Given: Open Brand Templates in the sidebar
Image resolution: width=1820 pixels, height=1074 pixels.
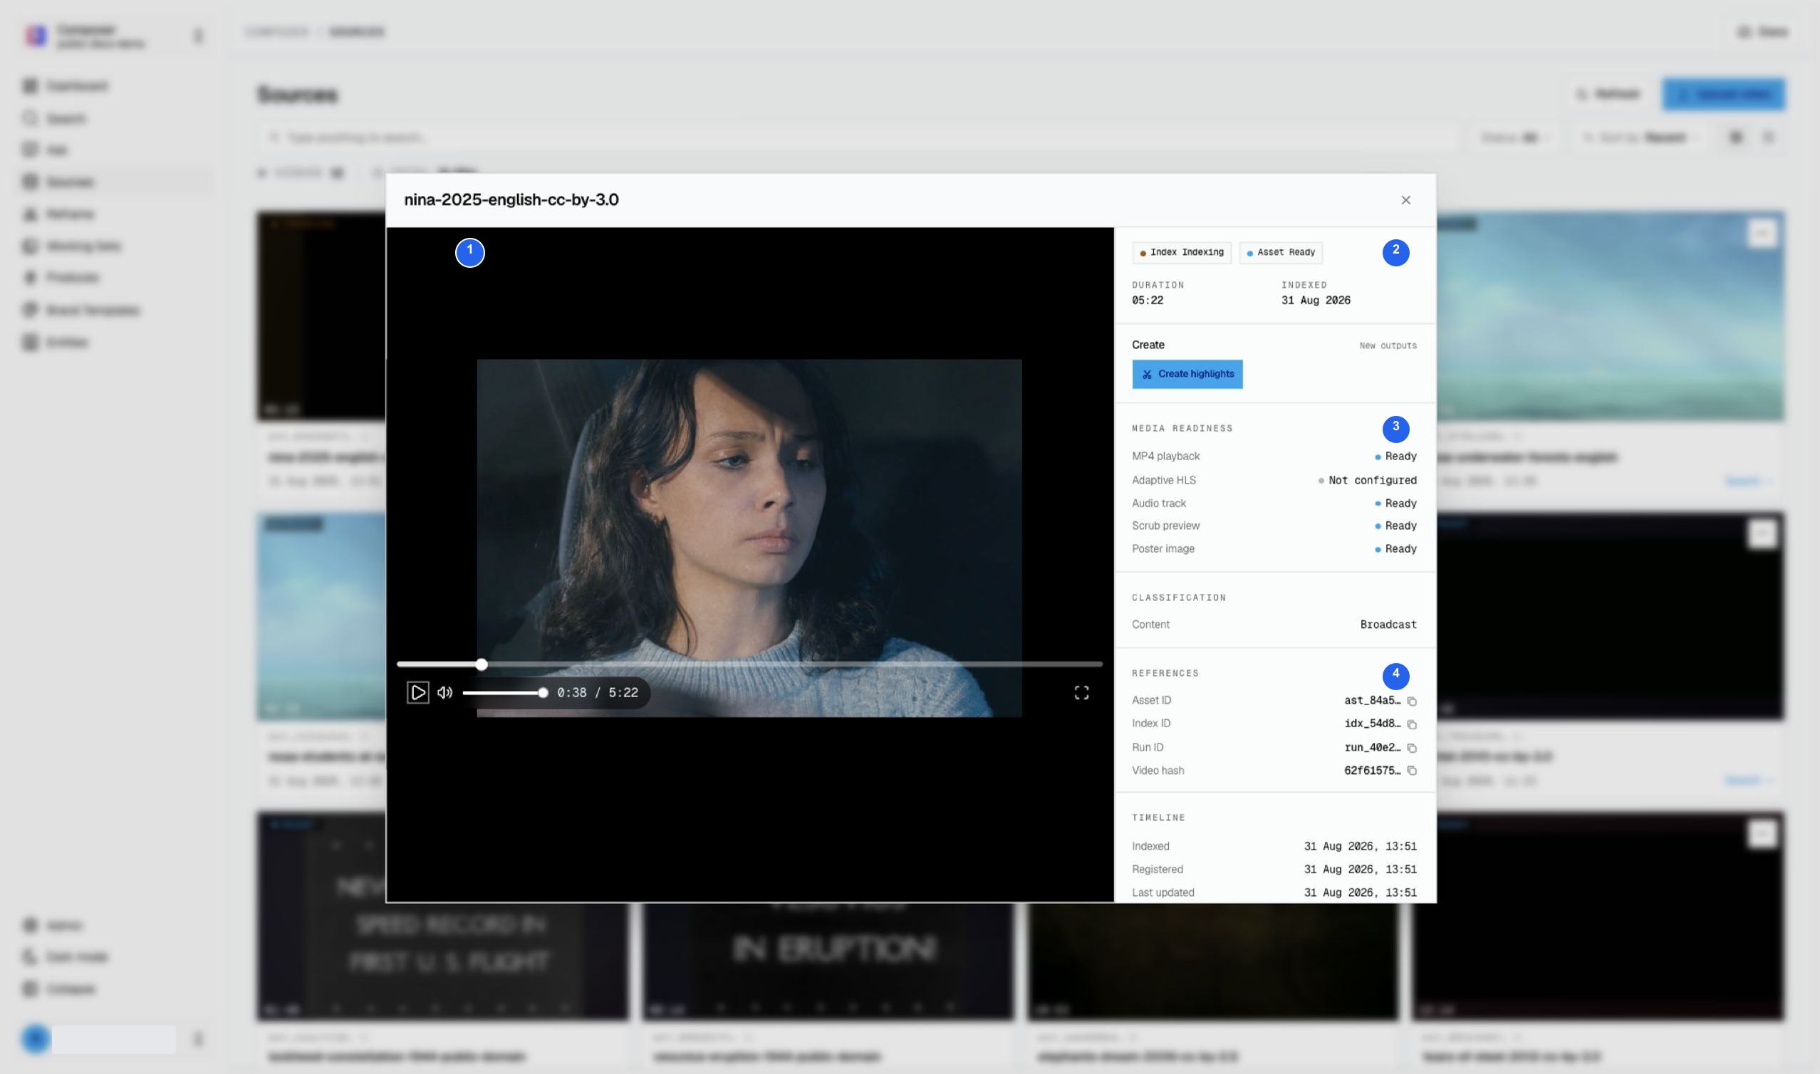Looking at the screenshot, I should click(81, 310).
